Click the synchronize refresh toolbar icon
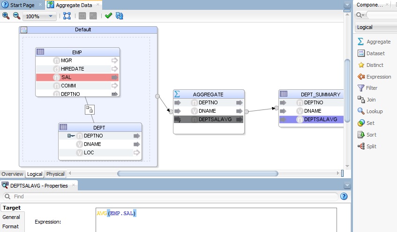397x232 pixels. pos(119,16)
